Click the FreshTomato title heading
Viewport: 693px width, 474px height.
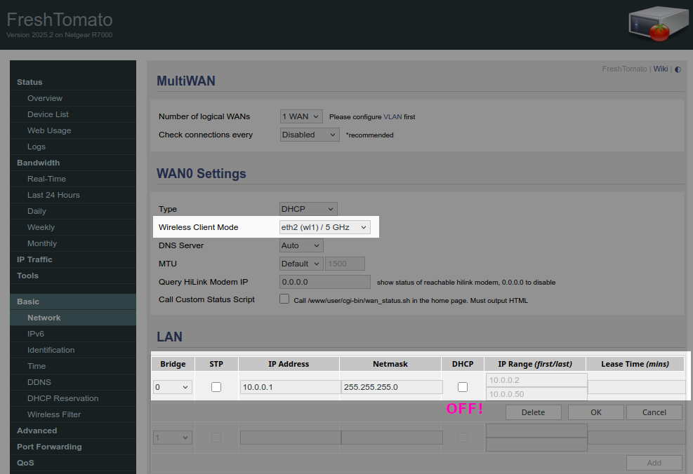[60, 20]
